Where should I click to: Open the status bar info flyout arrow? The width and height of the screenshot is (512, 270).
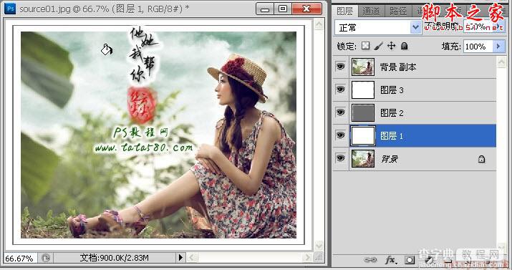(x=180, y=258)
